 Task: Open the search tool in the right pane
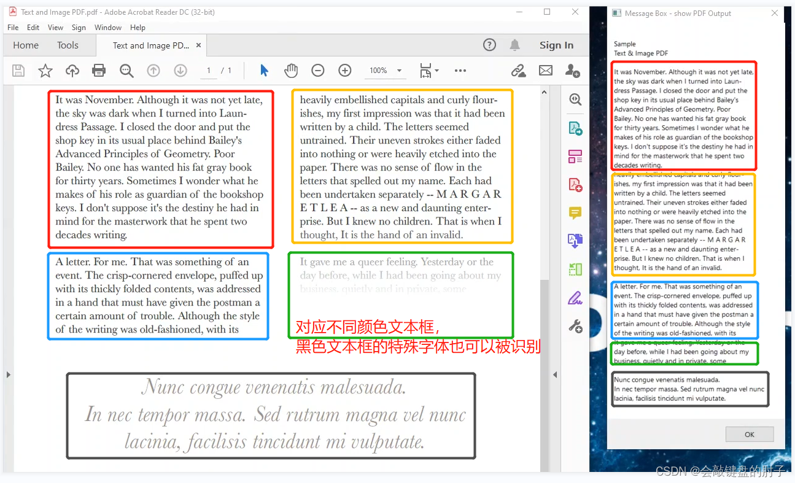[575, 100]
